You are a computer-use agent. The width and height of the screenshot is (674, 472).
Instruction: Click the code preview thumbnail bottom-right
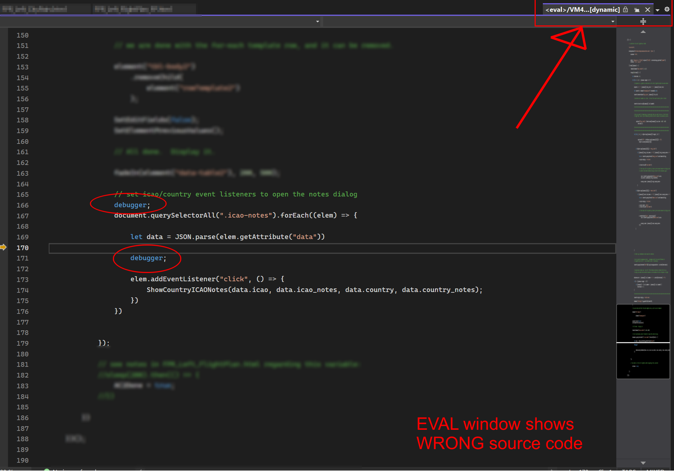tap(643, 361)
